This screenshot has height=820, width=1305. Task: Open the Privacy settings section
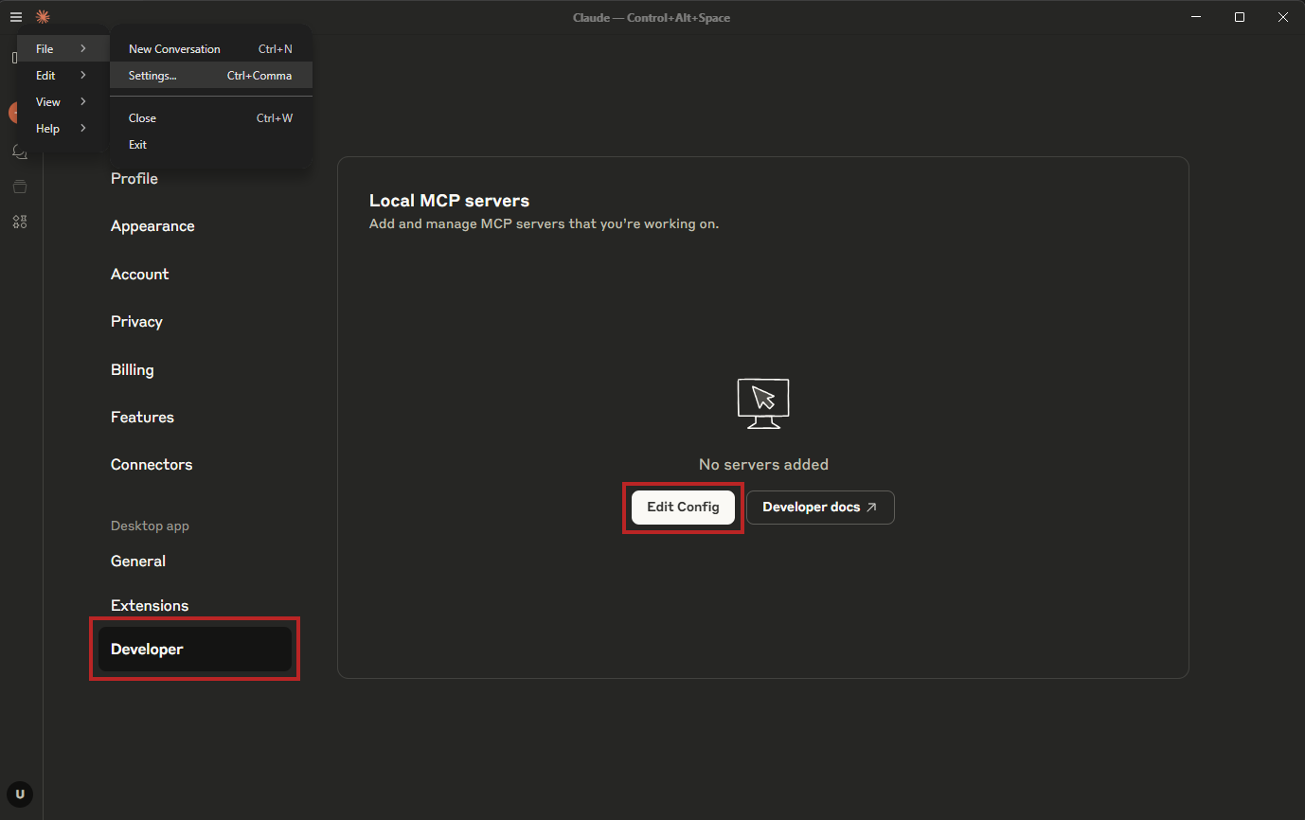coord(136,321)
